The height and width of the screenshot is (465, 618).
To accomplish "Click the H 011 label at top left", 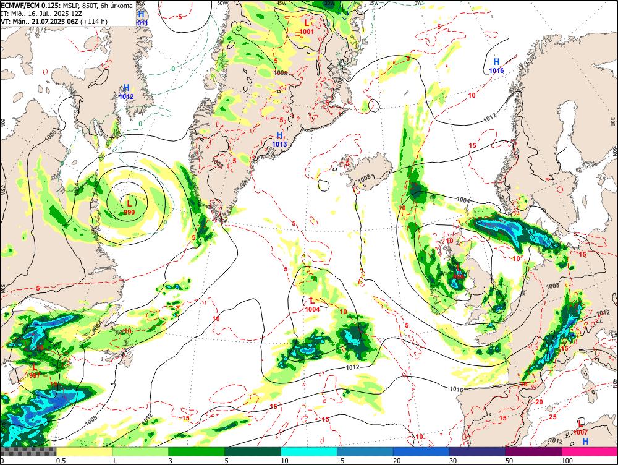I will pos(142,19).
